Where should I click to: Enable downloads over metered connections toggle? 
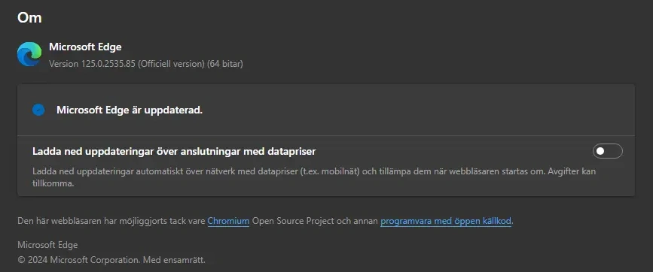(x=608, y=151)
